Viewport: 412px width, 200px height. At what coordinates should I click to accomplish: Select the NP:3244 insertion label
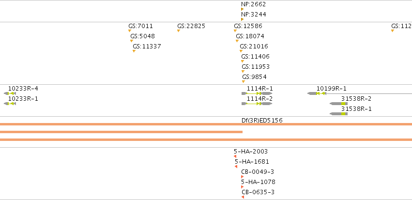254,15
